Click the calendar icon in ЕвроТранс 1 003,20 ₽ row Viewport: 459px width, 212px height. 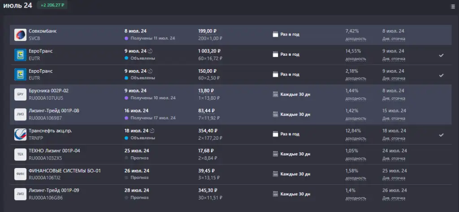click(x=275, y=54)
